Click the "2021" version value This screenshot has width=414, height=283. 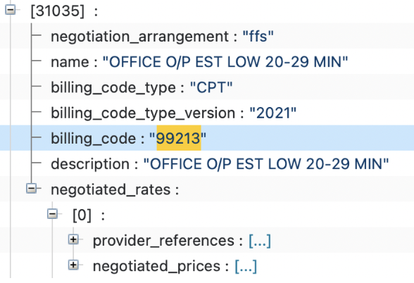coord(272,113)
